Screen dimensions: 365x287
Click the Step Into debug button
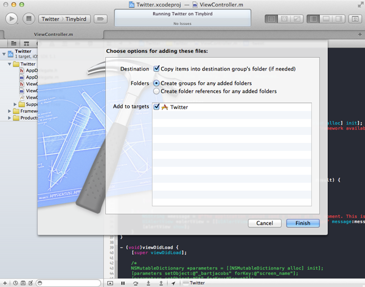(x=148, y=283)
